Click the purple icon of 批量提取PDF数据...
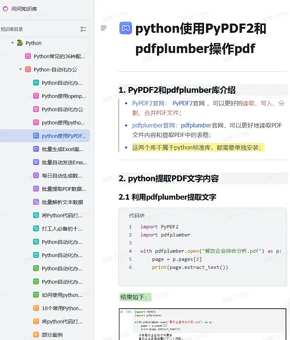This screenshot has width=290, height=340. 36,189
